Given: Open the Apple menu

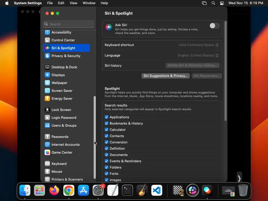Looking at the screenshot, I should point(7,3).
